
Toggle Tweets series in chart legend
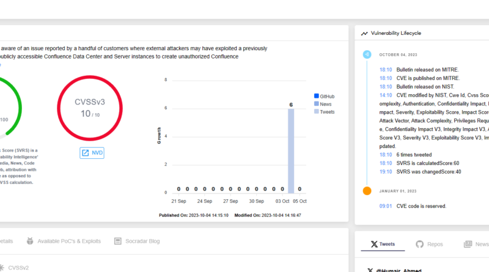pyautogui.click(x=325, y=112)
